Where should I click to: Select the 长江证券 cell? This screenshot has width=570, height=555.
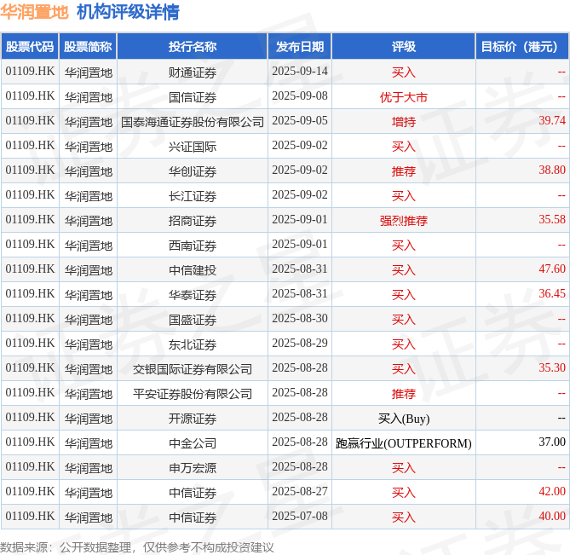(193, 196)
